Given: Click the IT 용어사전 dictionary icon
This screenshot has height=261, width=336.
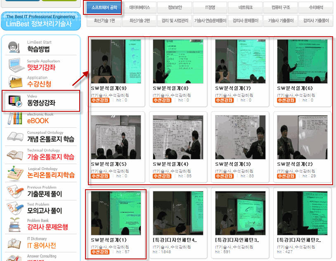Looking at the screenshot, I should pos(15,244).
